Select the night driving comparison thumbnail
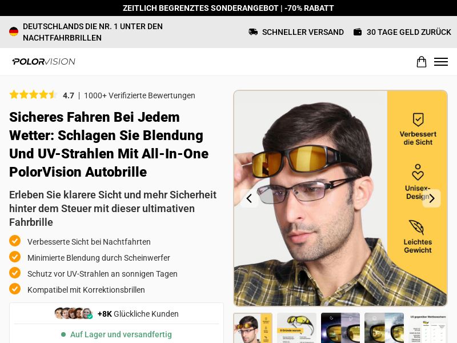 click(x=340, y=328)
